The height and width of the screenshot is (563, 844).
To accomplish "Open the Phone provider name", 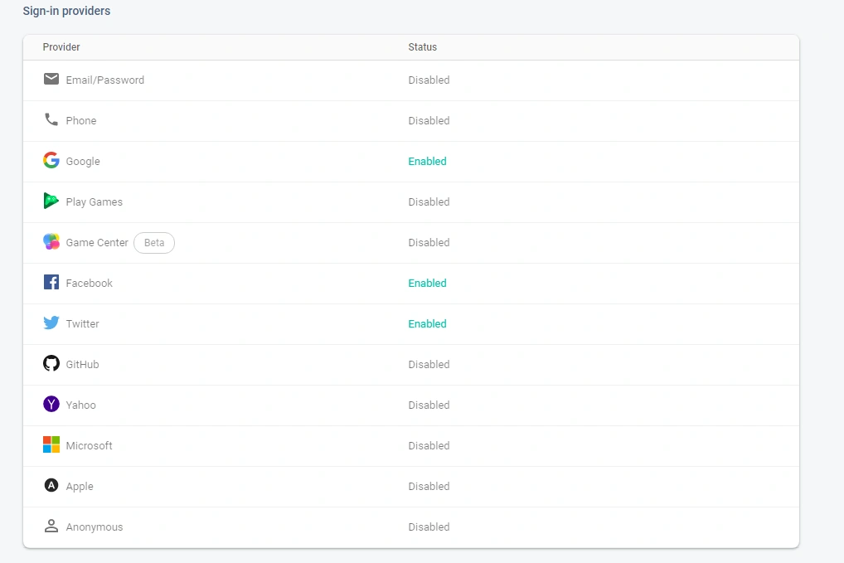I will pyautogui.click(x=81, y=120).
